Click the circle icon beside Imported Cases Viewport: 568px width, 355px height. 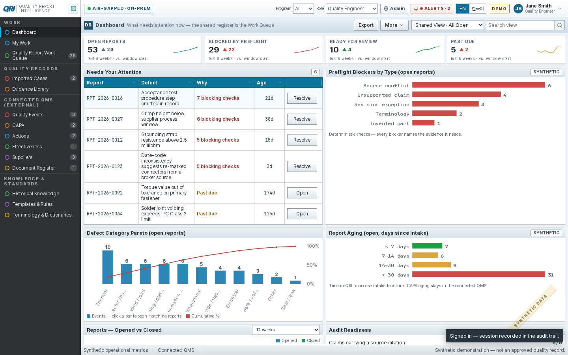click(7, 78)
